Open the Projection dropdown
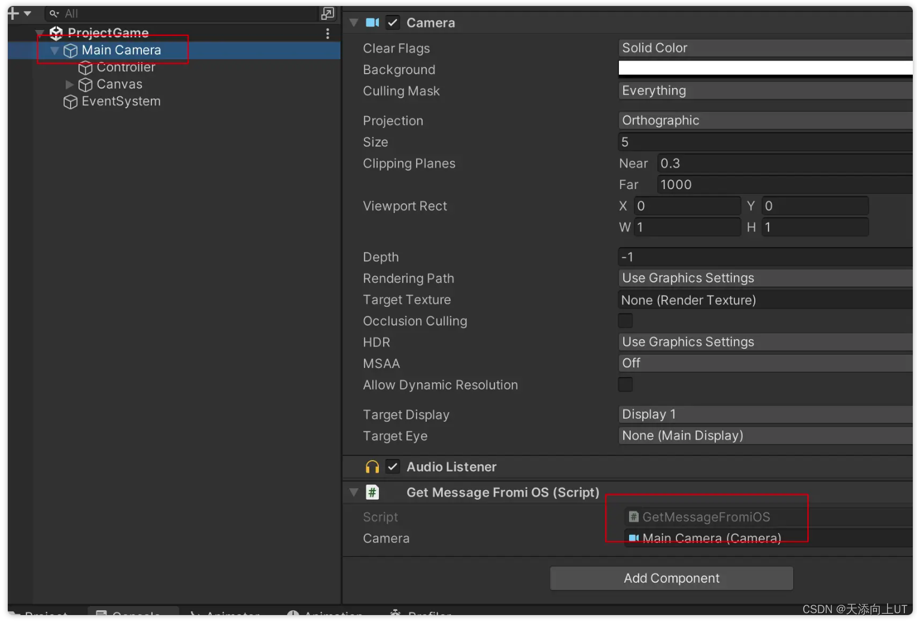The width and height of the screenshot is (917, 621). click(x=765, y=120)
